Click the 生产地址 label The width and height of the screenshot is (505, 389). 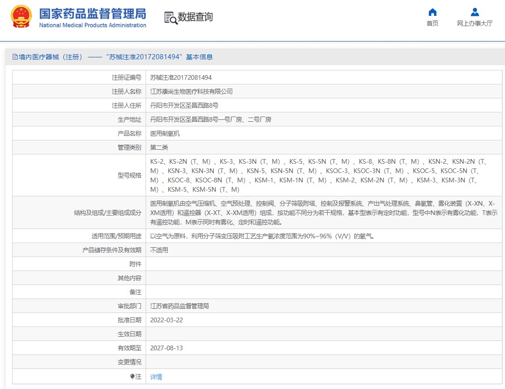tap(129, 120)
